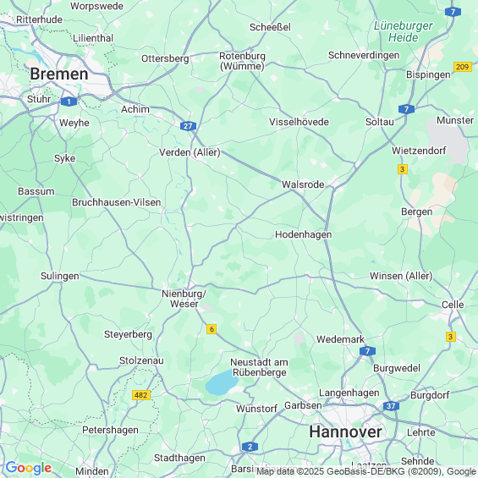Click the Steinhuder Meer lake near Neustadt
Viewport: 478px width, 478px height.
[222, 383]
